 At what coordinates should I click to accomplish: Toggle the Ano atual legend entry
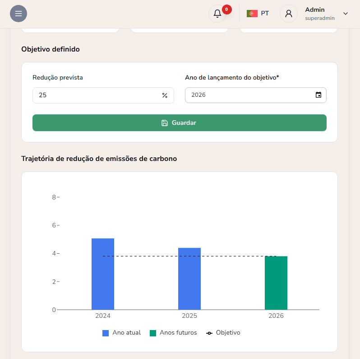tap(122, 333)
